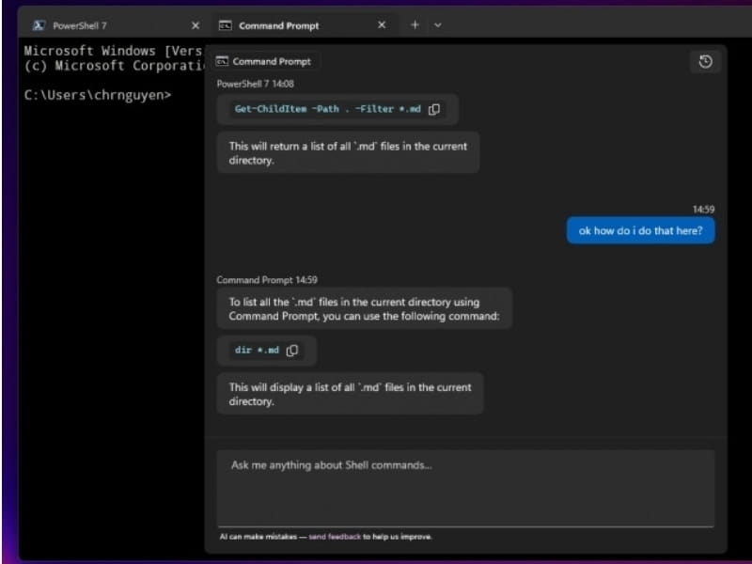Select the blue user message bubble
The image size is (752, 564).
(640, 230)
